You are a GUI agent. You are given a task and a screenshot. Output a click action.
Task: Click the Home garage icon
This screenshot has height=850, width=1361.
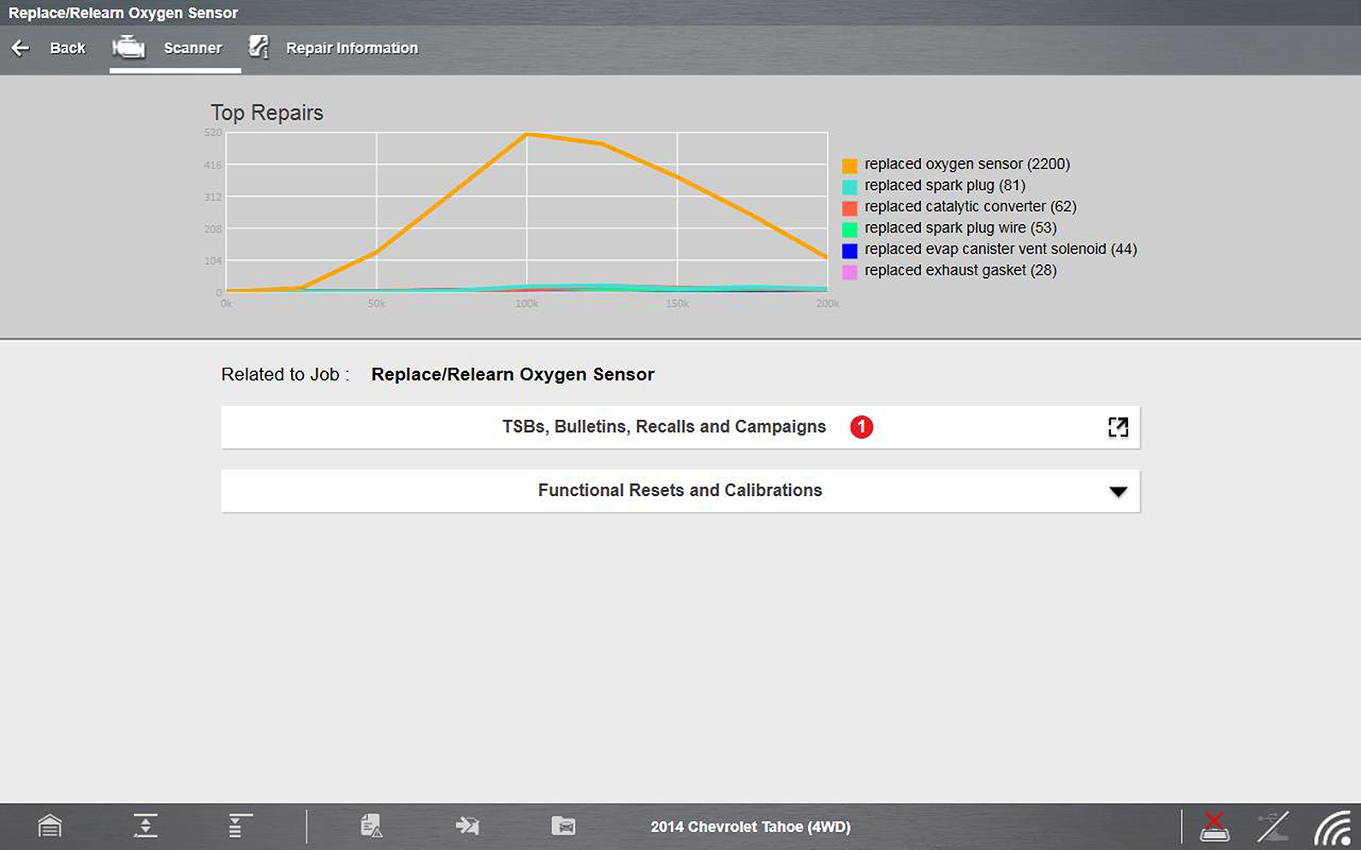point(50,826)
